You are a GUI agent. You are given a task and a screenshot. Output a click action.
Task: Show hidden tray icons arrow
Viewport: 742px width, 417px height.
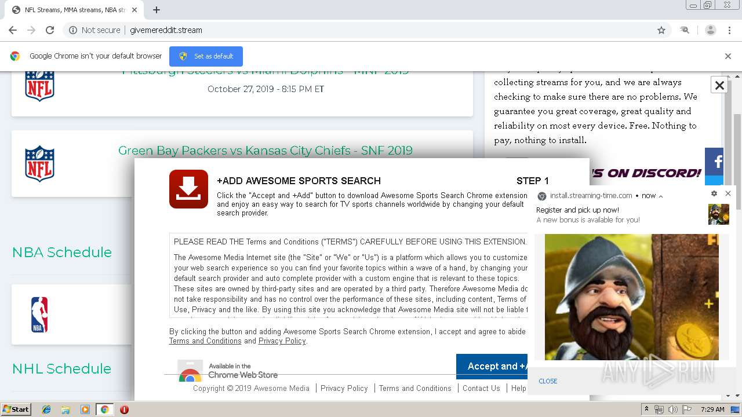(x=646, y=409)
